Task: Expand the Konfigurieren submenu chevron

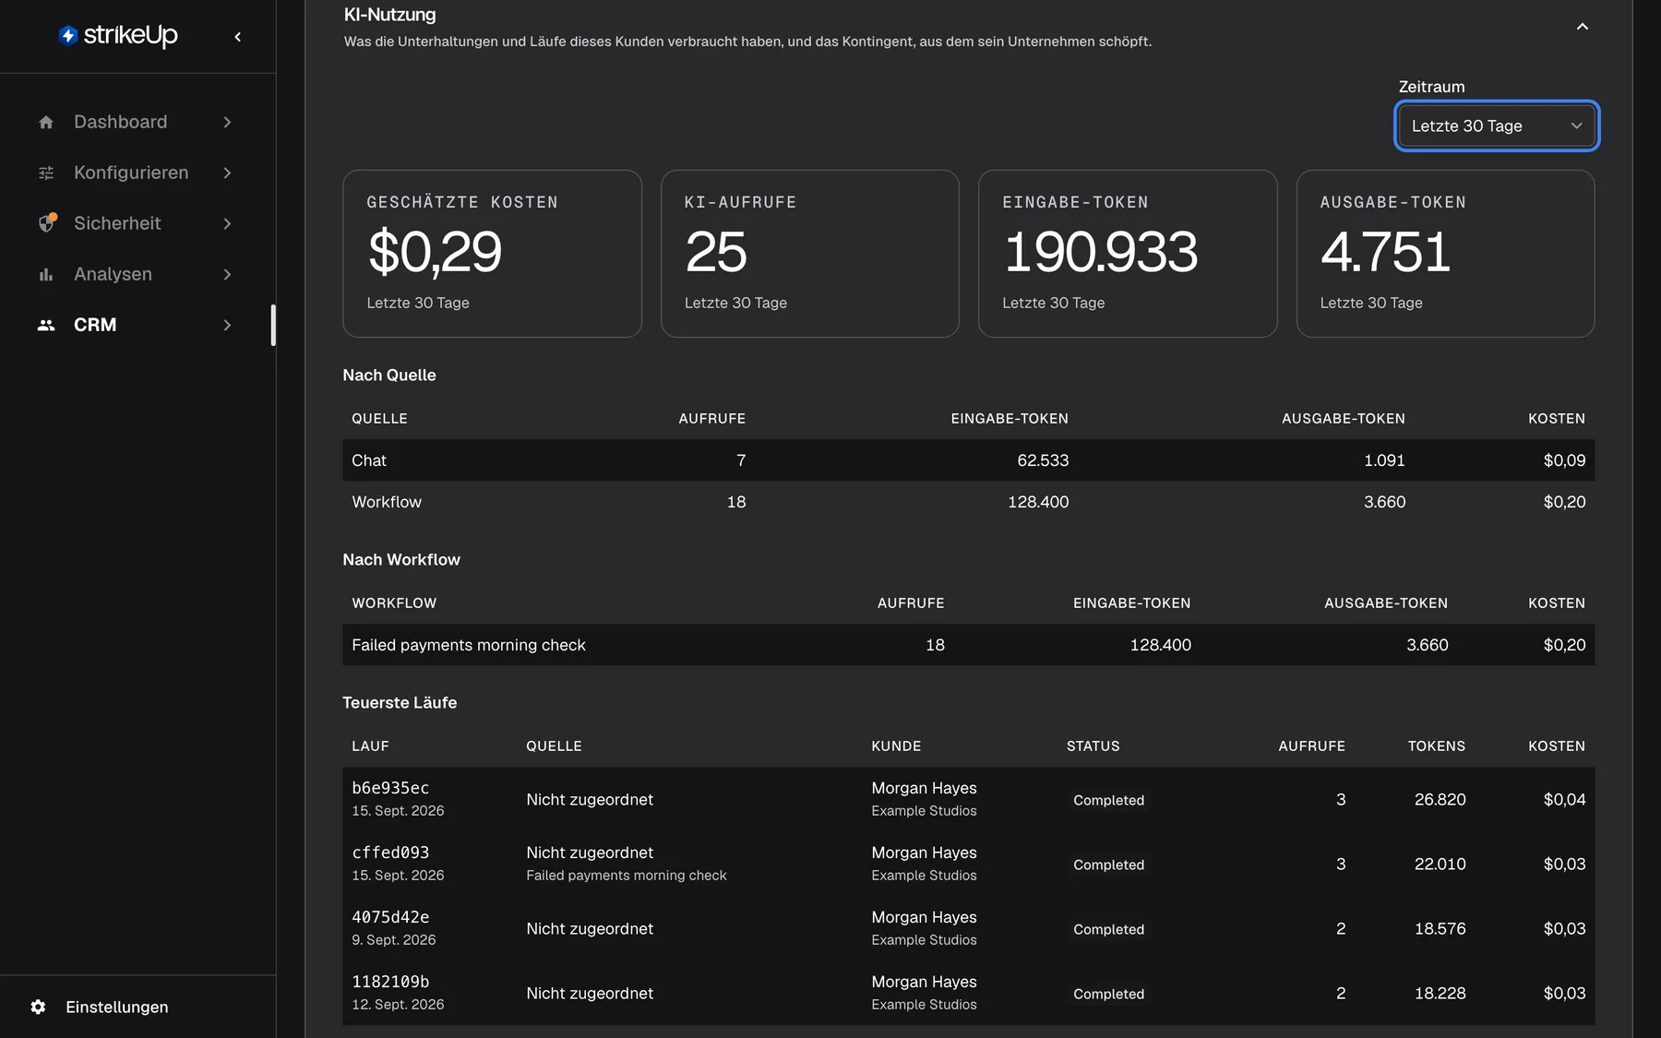Action: (x=227, y=173)
